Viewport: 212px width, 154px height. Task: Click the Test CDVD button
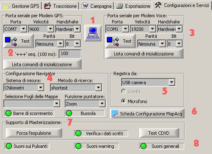click(159, 133)
